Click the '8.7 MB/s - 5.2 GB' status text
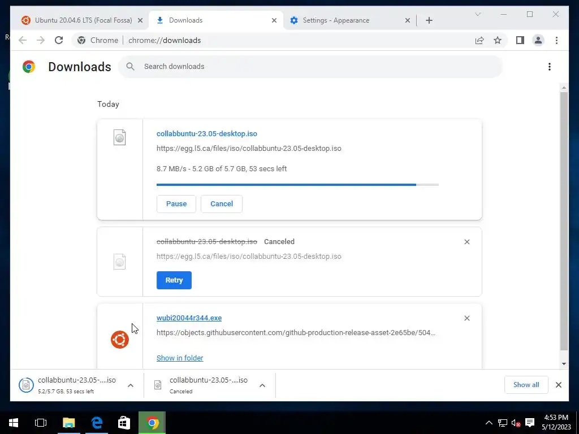579x434 pixels. tap(222, 168)
